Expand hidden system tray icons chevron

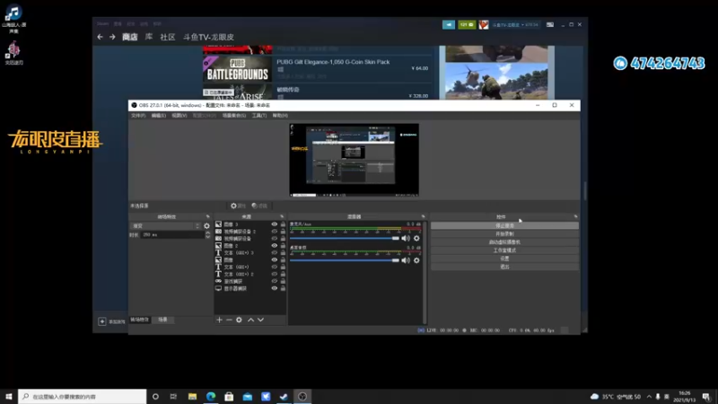[x=649, y=396]
